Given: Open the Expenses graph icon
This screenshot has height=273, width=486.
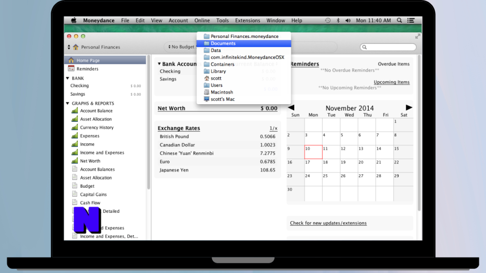Looking at the screenshot, I should click(x=75, y=136).
